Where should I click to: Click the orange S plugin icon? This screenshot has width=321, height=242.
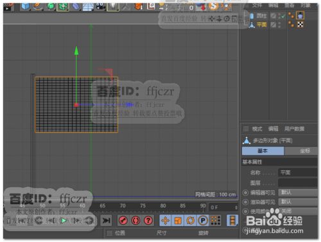(x=213, y=6)
